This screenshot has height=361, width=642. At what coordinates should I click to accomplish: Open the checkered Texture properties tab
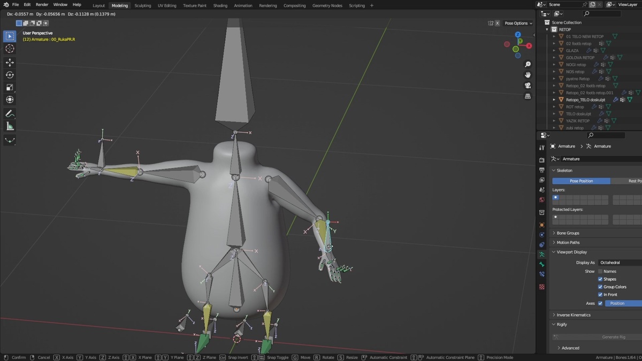[x=542, y=287]
